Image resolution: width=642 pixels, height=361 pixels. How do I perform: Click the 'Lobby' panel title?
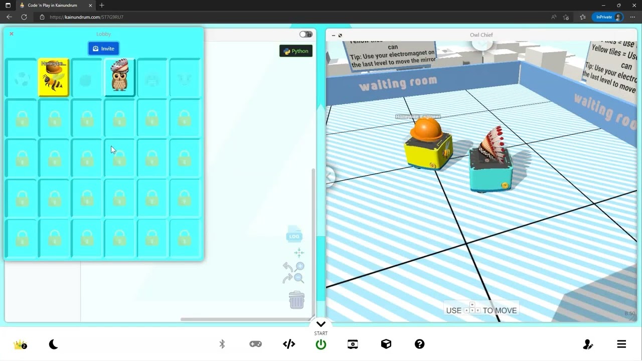pyautogui.click(x=103, y=34)
